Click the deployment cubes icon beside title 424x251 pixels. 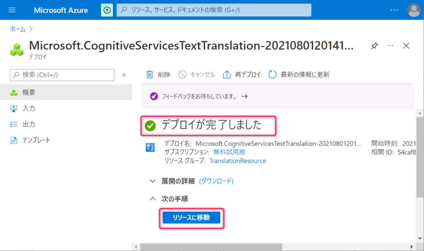point(17,50)
